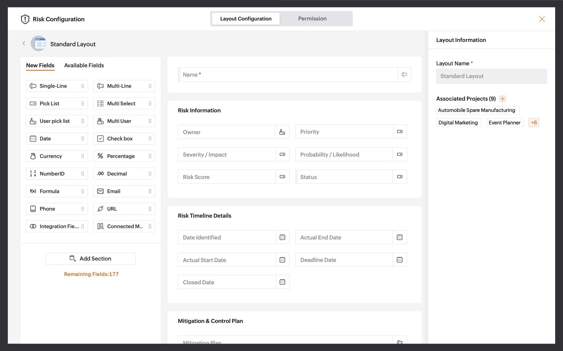
Task: Select the Check box field type
Action: point(124,139)
